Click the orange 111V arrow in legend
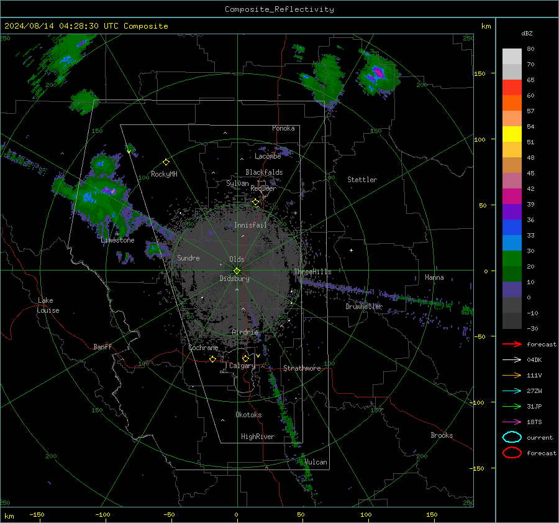 (x=512, y=375)
